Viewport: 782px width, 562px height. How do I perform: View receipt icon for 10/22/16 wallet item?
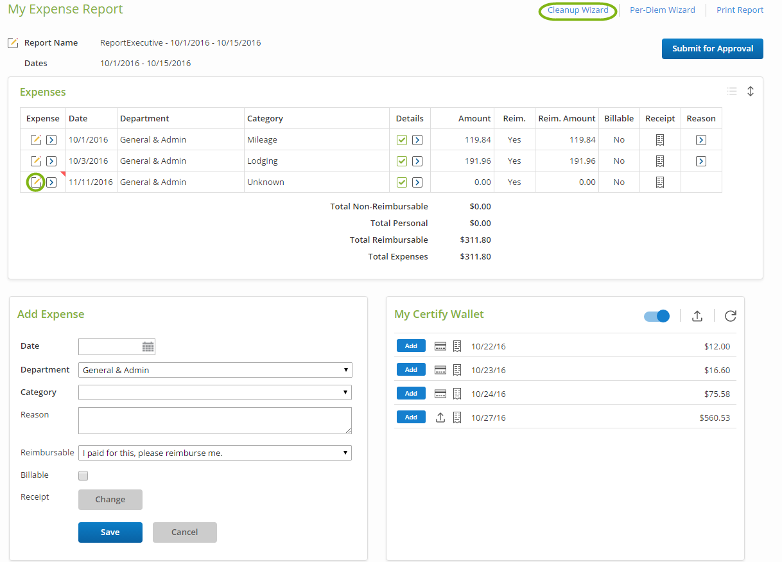457,346
